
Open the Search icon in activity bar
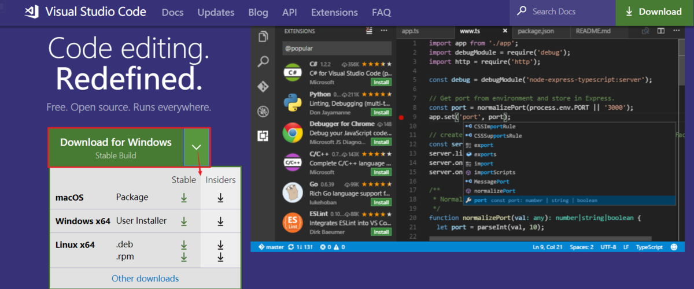point(264,61)
